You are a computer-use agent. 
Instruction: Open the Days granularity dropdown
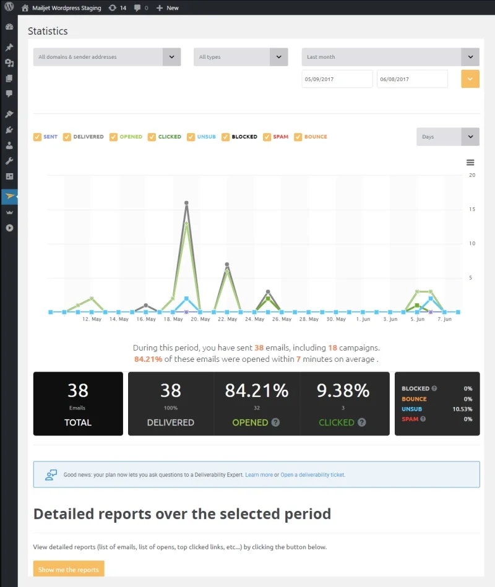448,137
